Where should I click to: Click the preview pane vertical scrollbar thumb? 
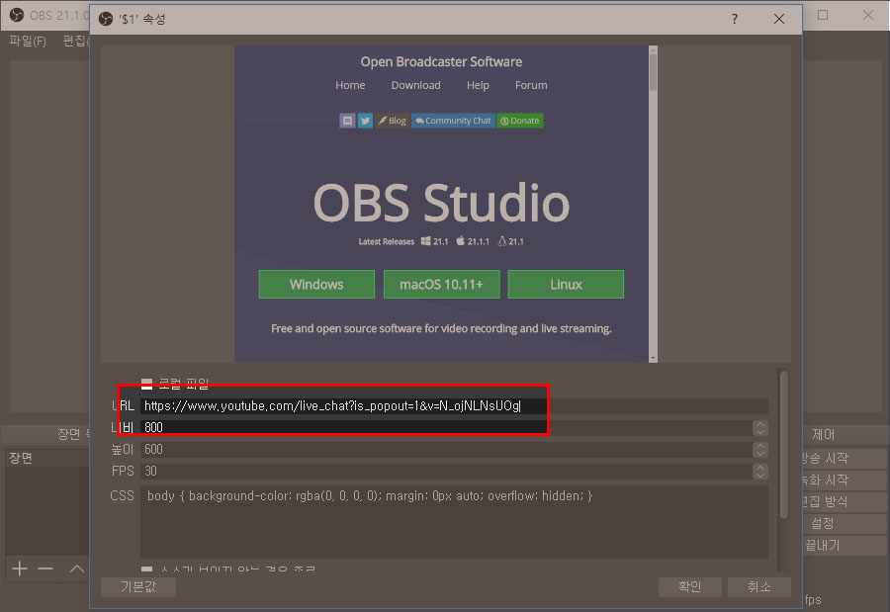653,72
